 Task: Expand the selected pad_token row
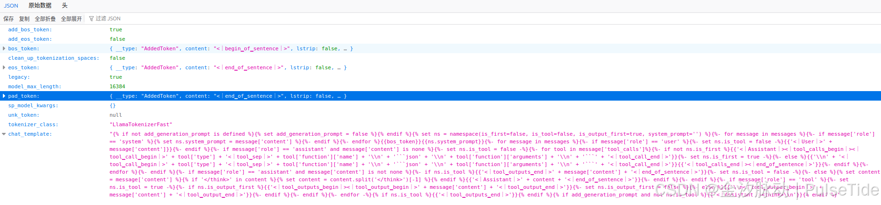(x=4, y=96)
